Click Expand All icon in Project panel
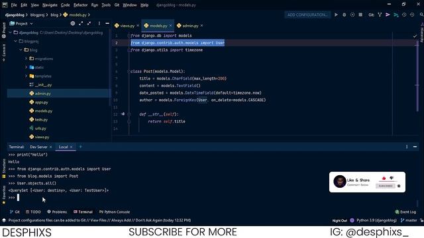The height and width of the screenshot is (238, 424). (81, 24)
